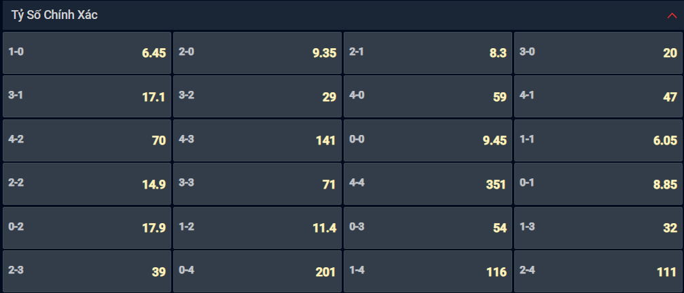Select the 4-4 score at 351
This screenshot has width=684, height=293.
click(x=428, y=184)
